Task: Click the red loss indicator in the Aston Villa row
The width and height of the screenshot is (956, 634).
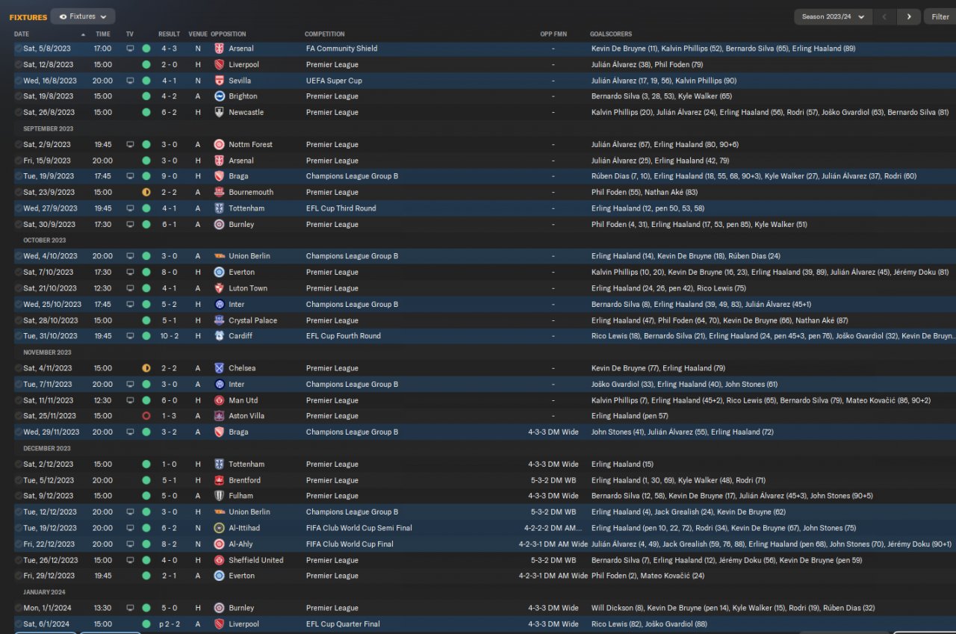Action: point(146,416)
